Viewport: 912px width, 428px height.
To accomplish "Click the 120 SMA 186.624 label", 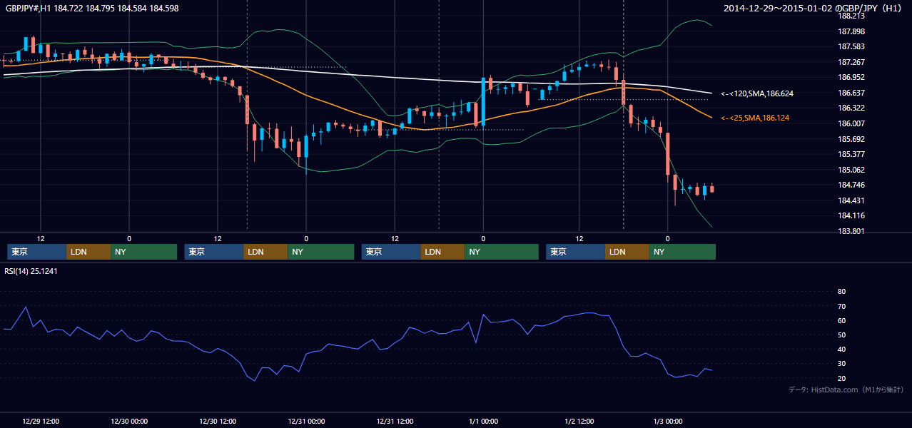I will [757, 93].
